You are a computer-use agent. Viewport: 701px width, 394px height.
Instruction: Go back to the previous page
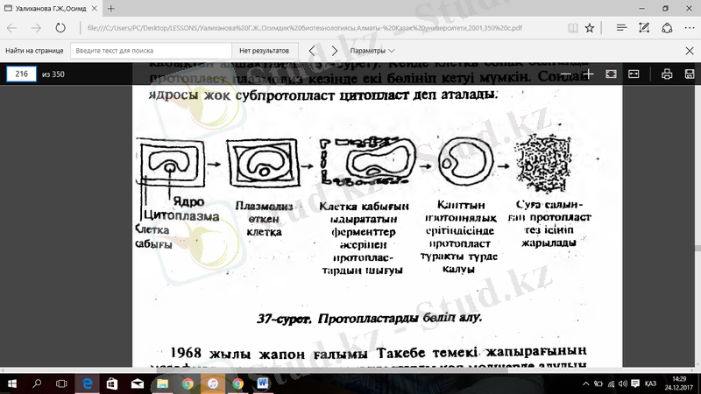click(x=11, y=28)
